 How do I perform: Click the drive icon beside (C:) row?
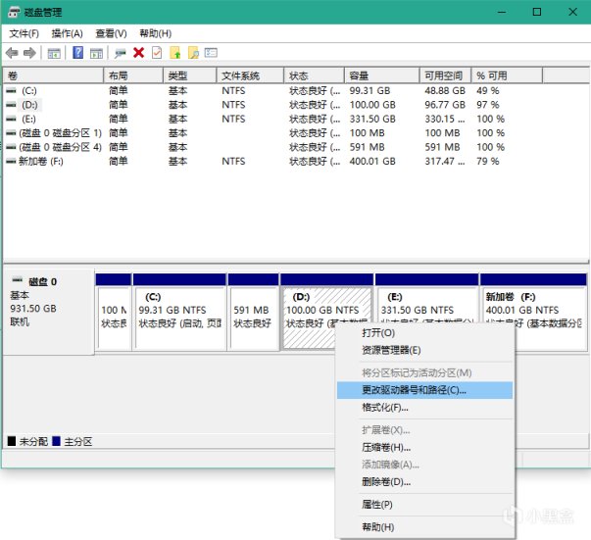pyautogui.click(x=12, y=91)
